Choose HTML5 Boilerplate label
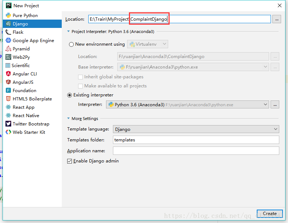 coord(32,99)
